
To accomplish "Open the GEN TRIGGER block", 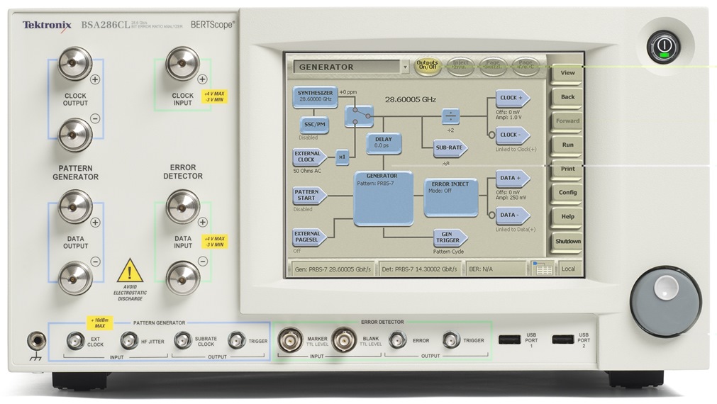I will tap(451, 237).
